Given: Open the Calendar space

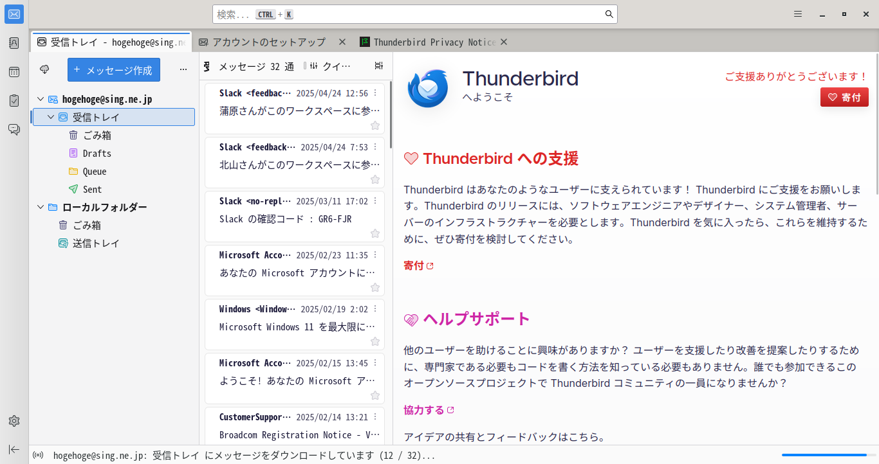Looking at the screenshot, I should click(14, 72).
